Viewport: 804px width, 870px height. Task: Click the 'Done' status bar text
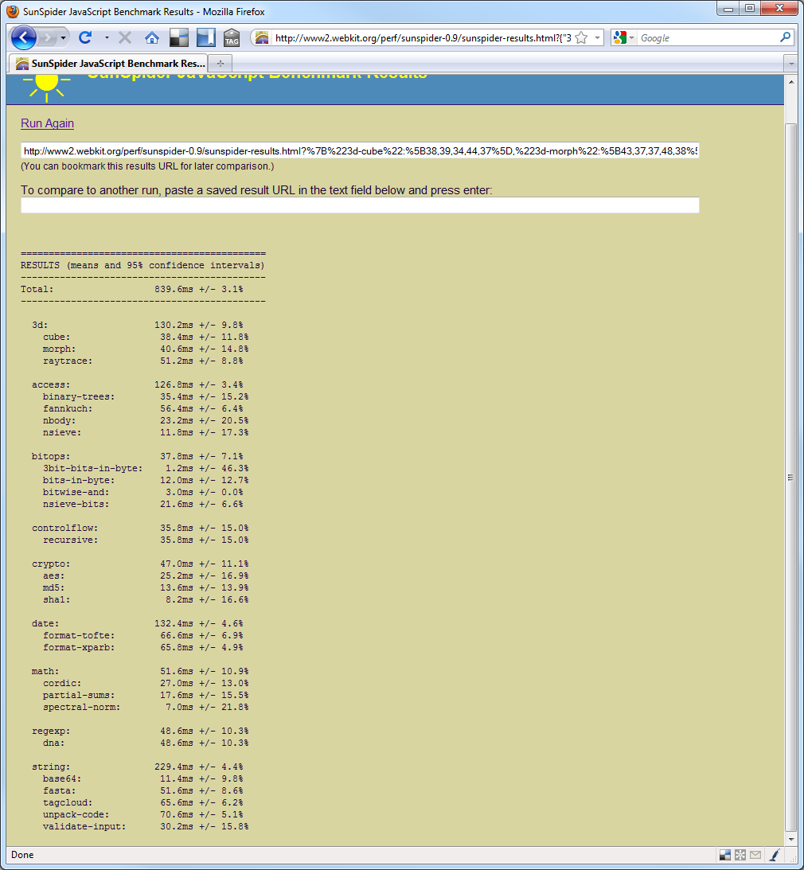(22, 854)
